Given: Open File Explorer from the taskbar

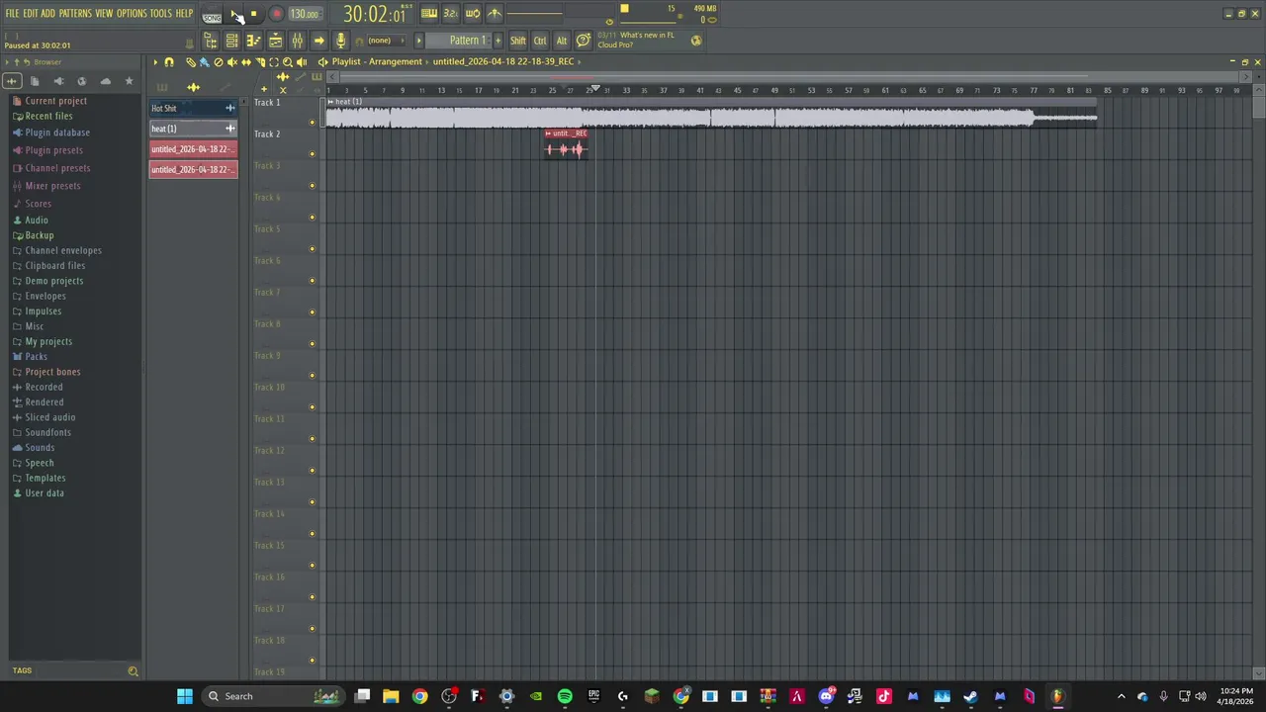Looking at the screenshot, I should pos(391,696).
